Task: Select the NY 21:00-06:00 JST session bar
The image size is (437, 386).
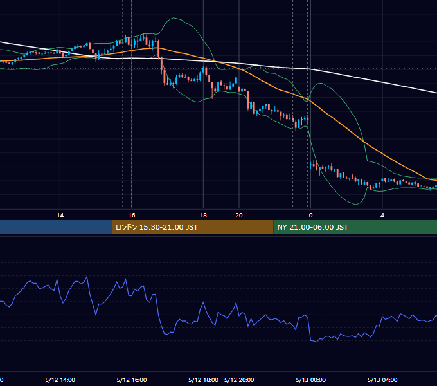Action: point(355,227)
